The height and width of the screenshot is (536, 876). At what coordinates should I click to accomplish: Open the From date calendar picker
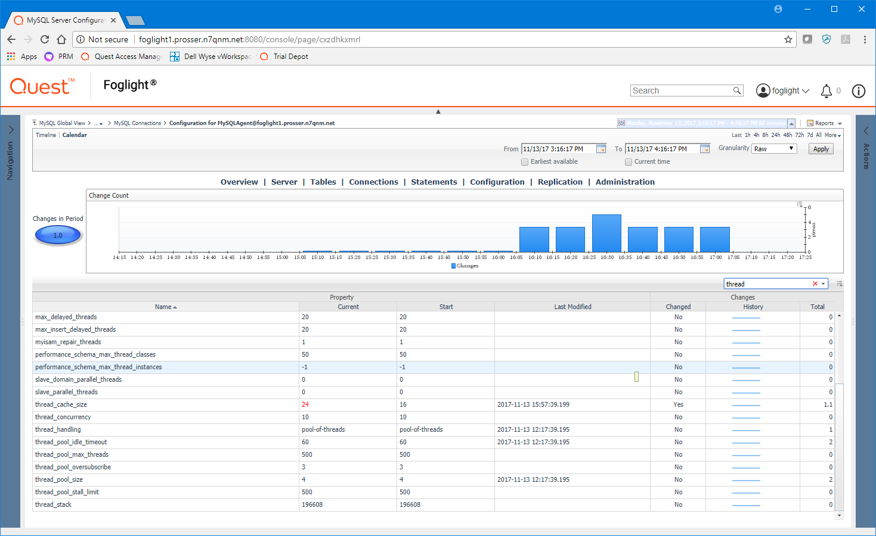tap(601, 149)
